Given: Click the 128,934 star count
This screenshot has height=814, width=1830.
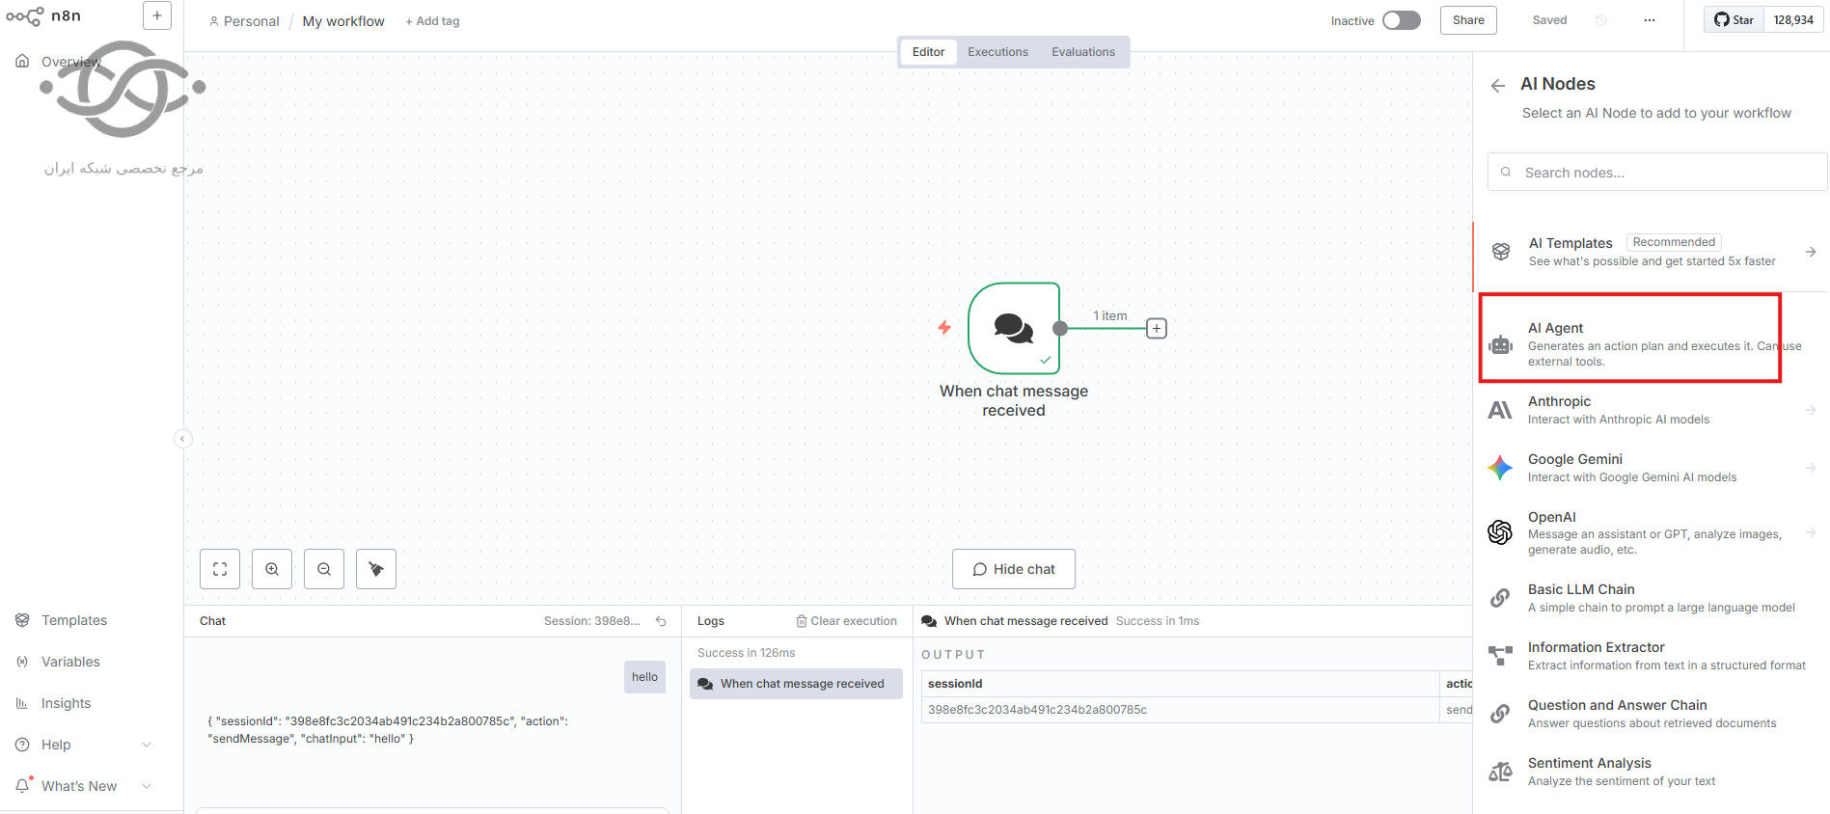Looking at the screenshot, I should (x=1793, y=20).
